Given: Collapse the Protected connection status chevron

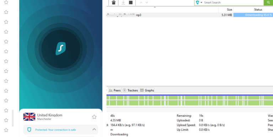Looking at the screenshot, I should pos(94,129).
